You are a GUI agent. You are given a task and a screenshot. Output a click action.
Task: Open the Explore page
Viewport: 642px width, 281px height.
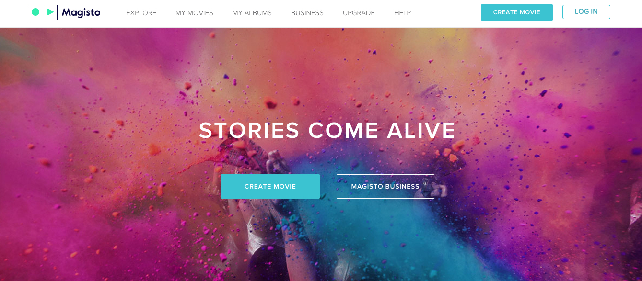(x=141, y=13)
